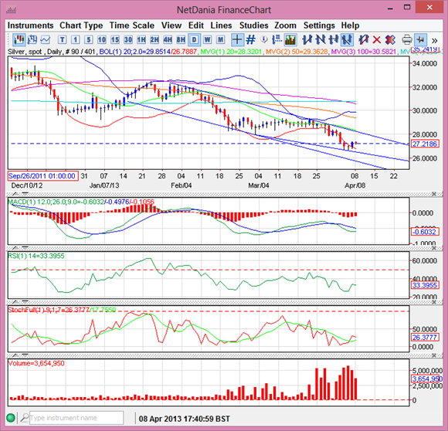Select the Daily (D) time scale button
This screenshot has width=448, height=431.
coord(195,39)
